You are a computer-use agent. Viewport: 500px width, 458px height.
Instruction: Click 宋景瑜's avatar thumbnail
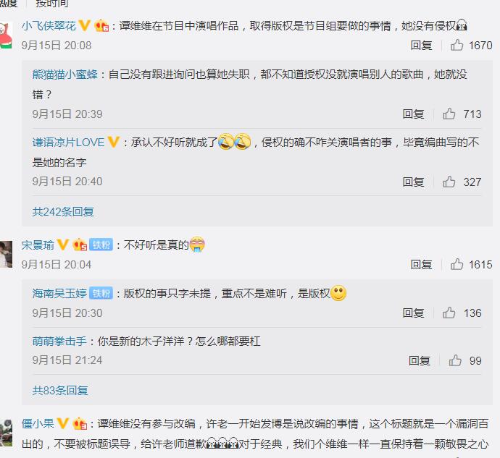tap(6, 255)
